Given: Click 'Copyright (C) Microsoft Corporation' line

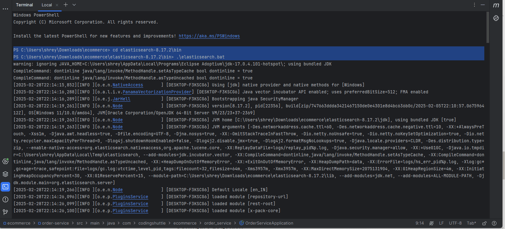Looking at the screenshot, I should [x=86, y=22].
